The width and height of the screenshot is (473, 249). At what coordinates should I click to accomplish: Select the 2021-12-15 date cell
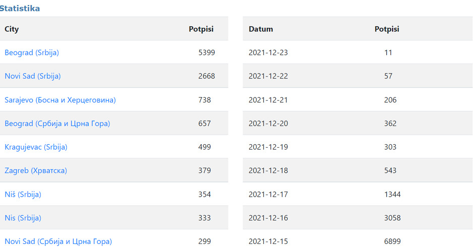coord(268,241)
